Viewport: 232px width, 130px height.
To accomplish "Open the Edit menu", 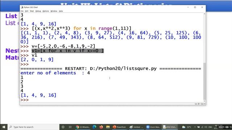I will [x=26, y=11].
